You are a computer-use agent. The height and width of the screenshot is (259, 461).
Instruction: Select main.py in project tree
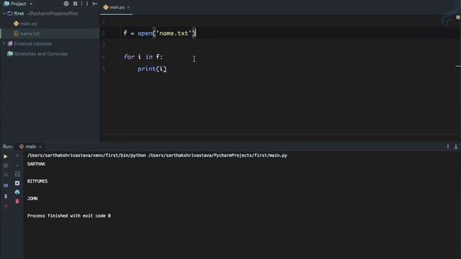[x=29, y=24]
